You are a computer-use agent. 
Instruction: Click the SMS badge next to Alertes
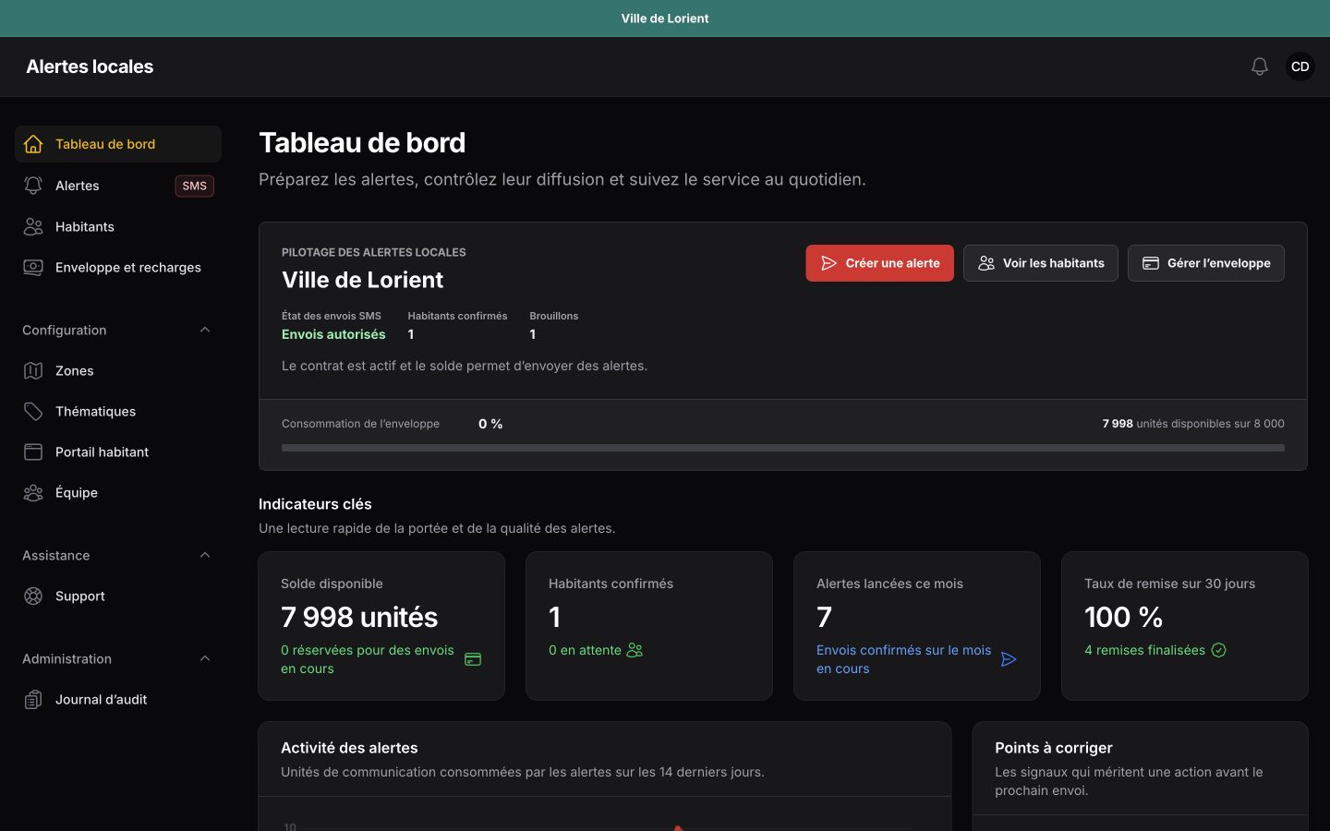[x=194, y=186]
